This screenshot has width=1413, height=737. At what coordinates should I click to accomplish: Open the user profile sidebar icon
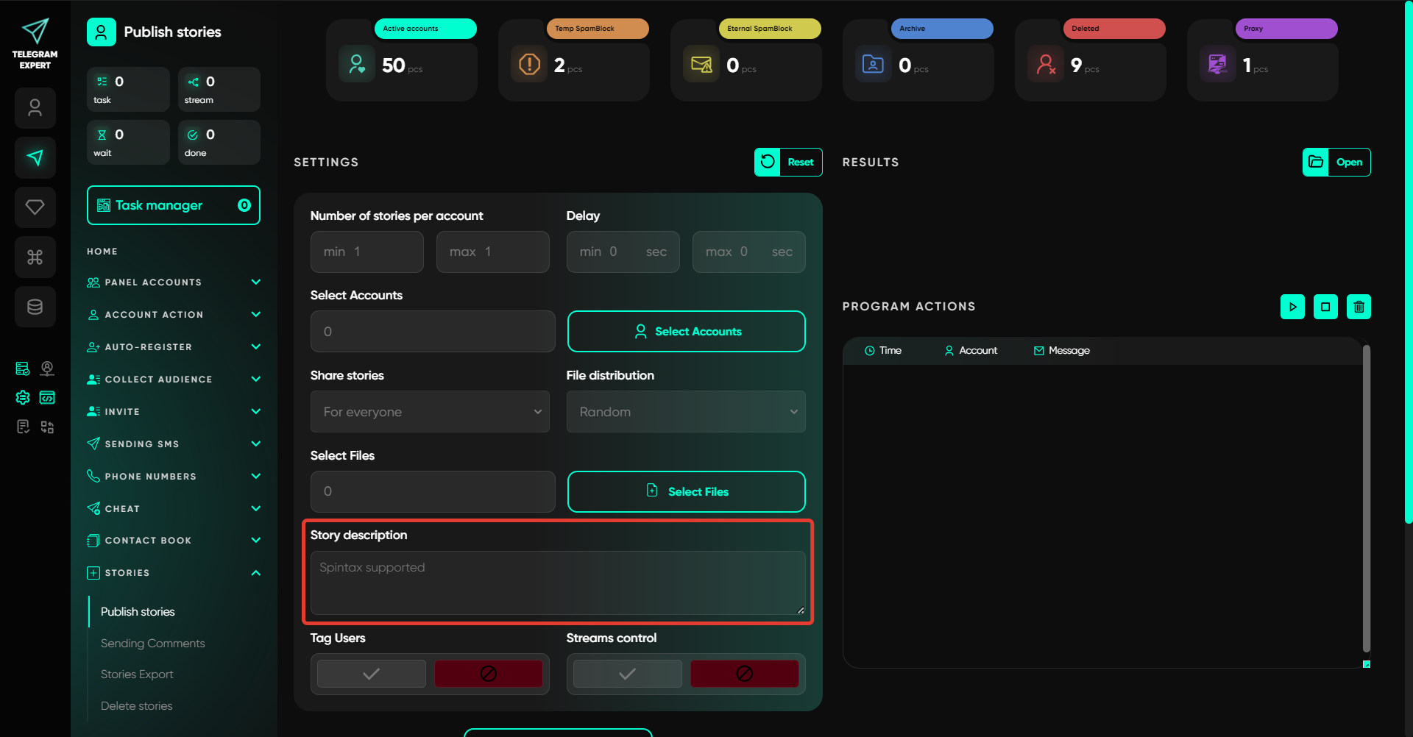pyautogui.click(x=35, y=108)
